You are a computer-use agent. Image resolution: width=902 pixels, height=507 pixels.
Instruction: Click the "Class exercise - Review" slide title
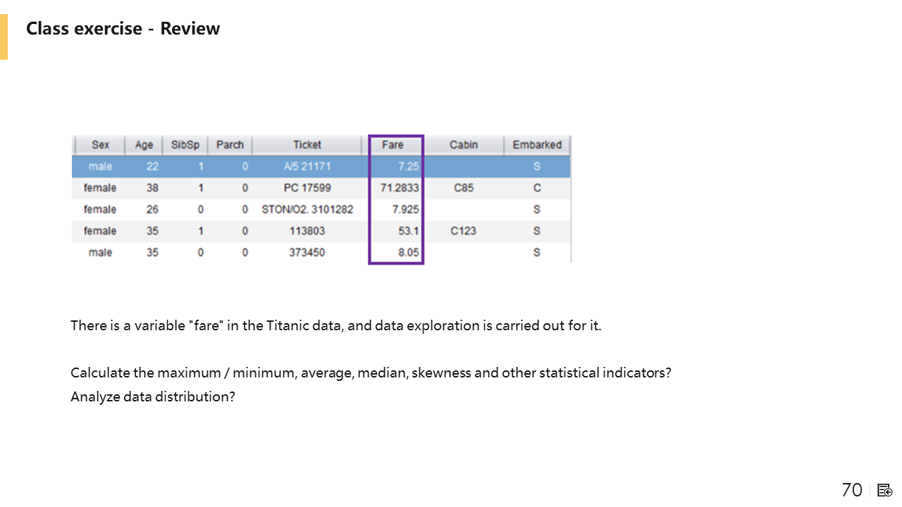tap(123, 29)
